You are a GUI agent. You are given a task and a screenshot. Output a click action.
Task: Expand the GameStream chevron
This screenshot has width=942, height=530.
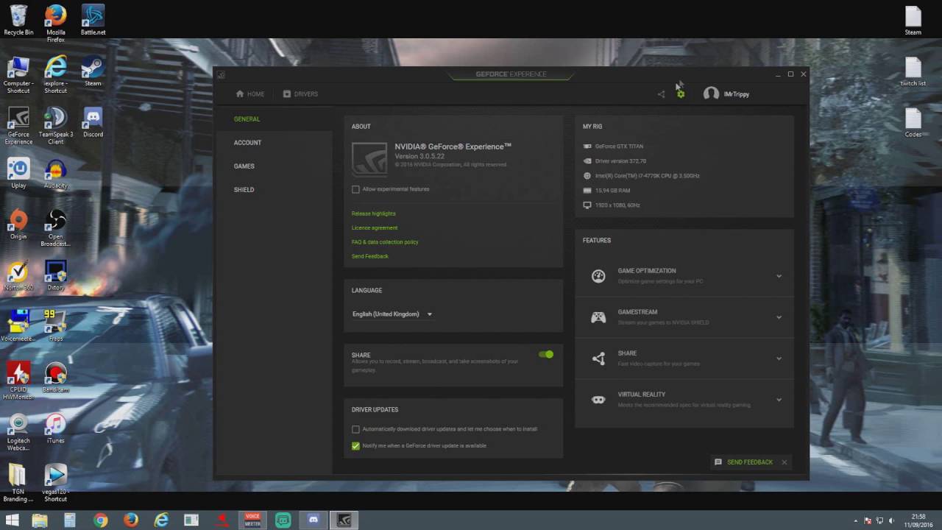coord(779,317)
